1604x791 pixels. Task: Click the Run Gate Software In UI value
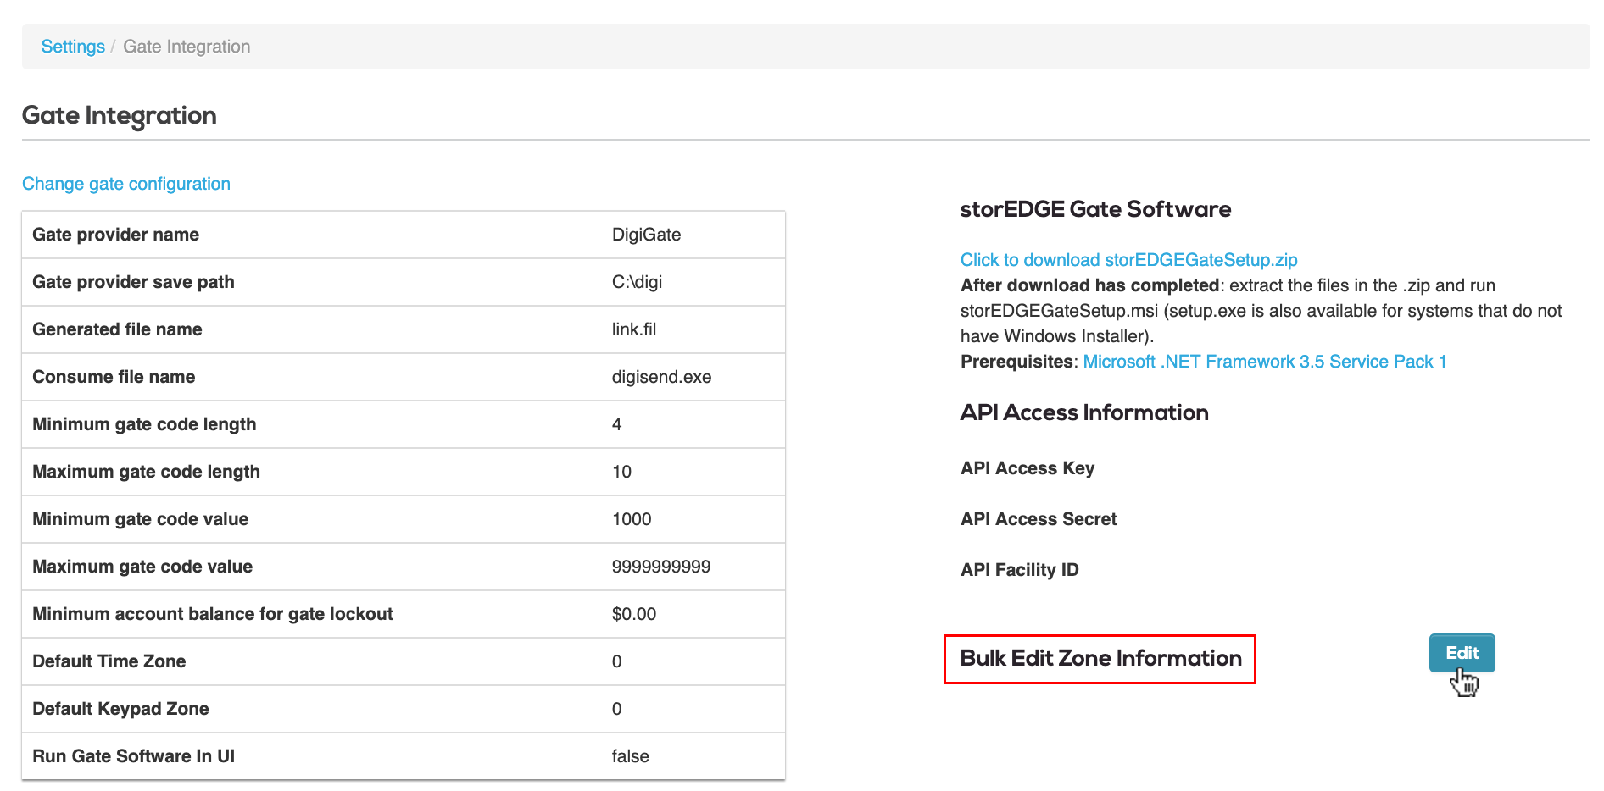[631, 755]
